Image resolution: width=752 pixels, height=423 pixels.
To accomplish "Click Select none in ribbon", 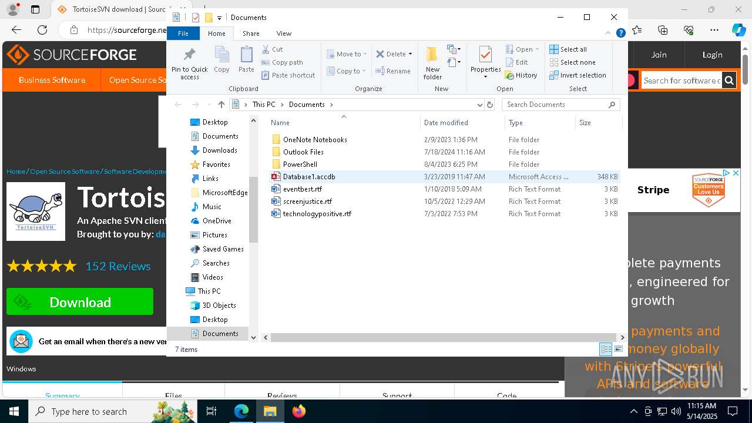I will click(x=572, y=62).
